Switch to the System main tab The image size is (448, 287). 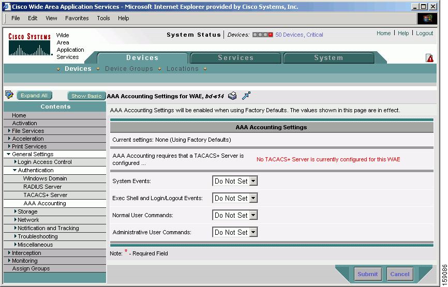(328, 58)
